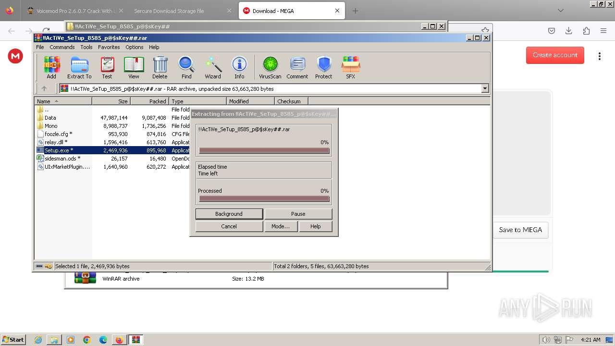
Task: Sort by the Size column header
Action: pos(111,101)
